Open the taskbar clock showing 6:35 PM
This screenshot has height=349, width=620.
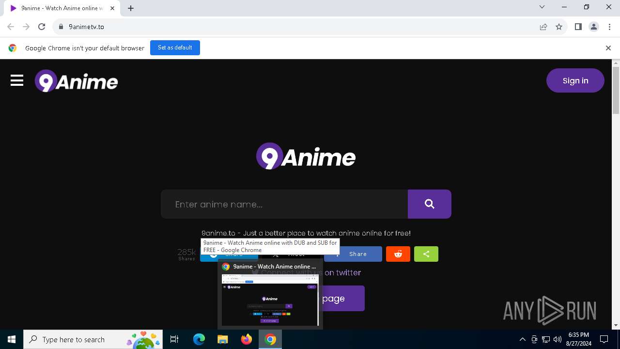point(578,339)
